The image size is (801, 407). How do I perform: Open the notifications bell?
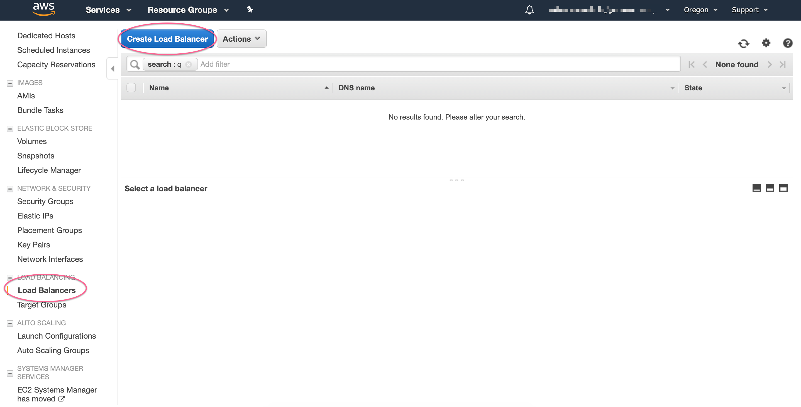pos(529,10)
